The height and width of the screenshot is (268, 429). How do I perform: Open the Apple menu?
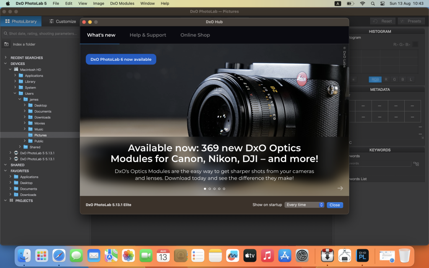[8, 3]
